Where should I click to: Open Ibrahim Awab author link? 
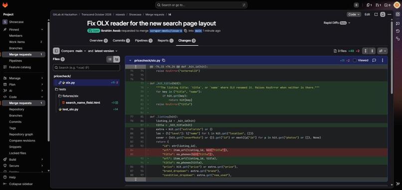111,31
